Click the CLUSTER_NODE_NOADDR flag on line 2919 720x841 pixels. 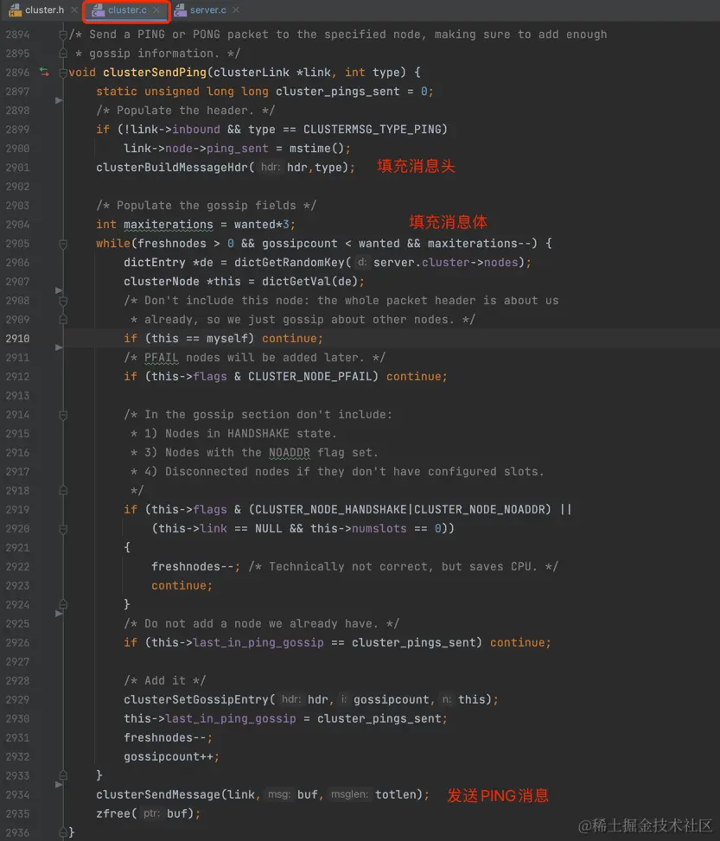click(479, 510)
